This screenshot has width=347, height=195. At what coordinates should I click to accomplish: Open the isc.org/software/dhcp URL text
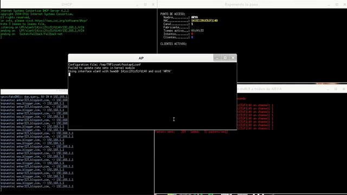click(61, 21)
